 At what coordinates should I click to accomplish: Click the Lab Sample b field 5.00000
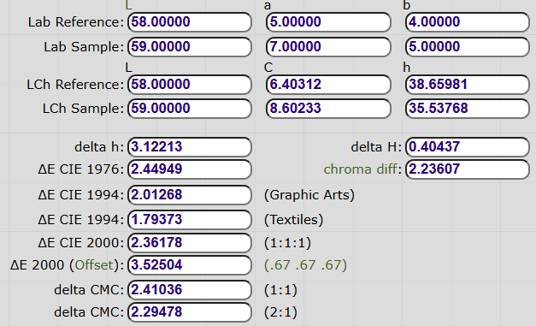coord(468,47)
